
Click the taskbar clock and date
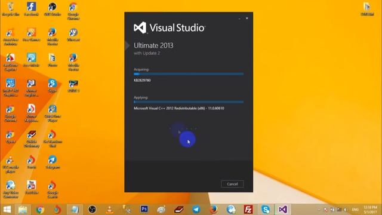click(371, 210)
